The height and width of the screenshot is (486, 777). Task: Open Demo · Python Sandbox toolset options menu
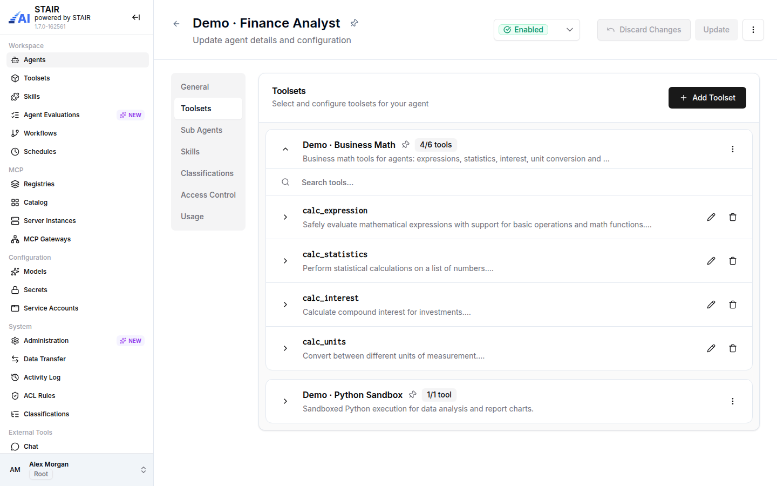pos(733,401)
